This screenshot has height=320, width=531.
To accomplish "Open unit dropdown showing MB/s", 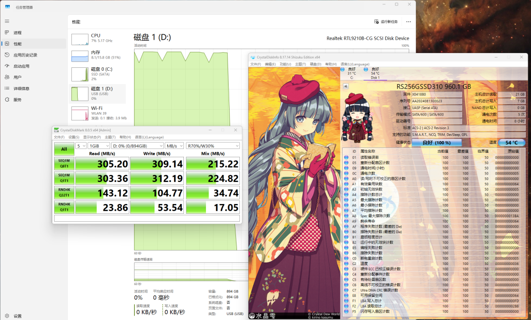I will (174, 145).
